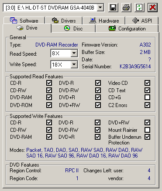This screenshot has width=162, height=191.
Task: Click the write Modes list text
Action: pos(84,153)
